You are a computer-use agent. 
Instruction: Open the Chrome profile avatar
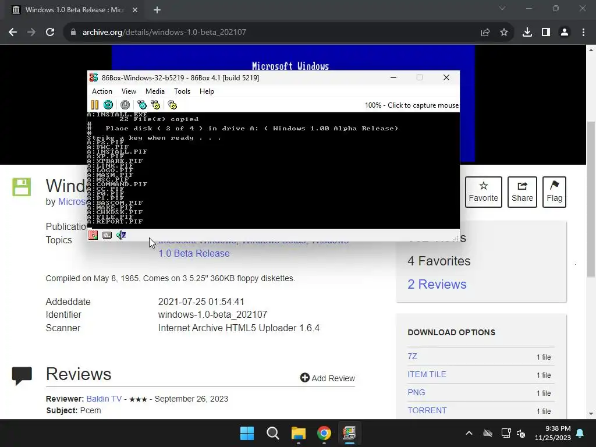pos(565,33)
